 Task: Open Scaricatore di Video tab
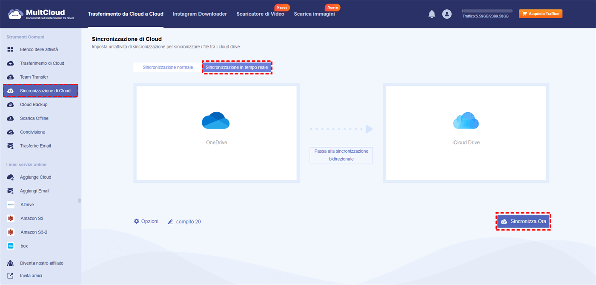pyautogui.click(x=261, y=14)
